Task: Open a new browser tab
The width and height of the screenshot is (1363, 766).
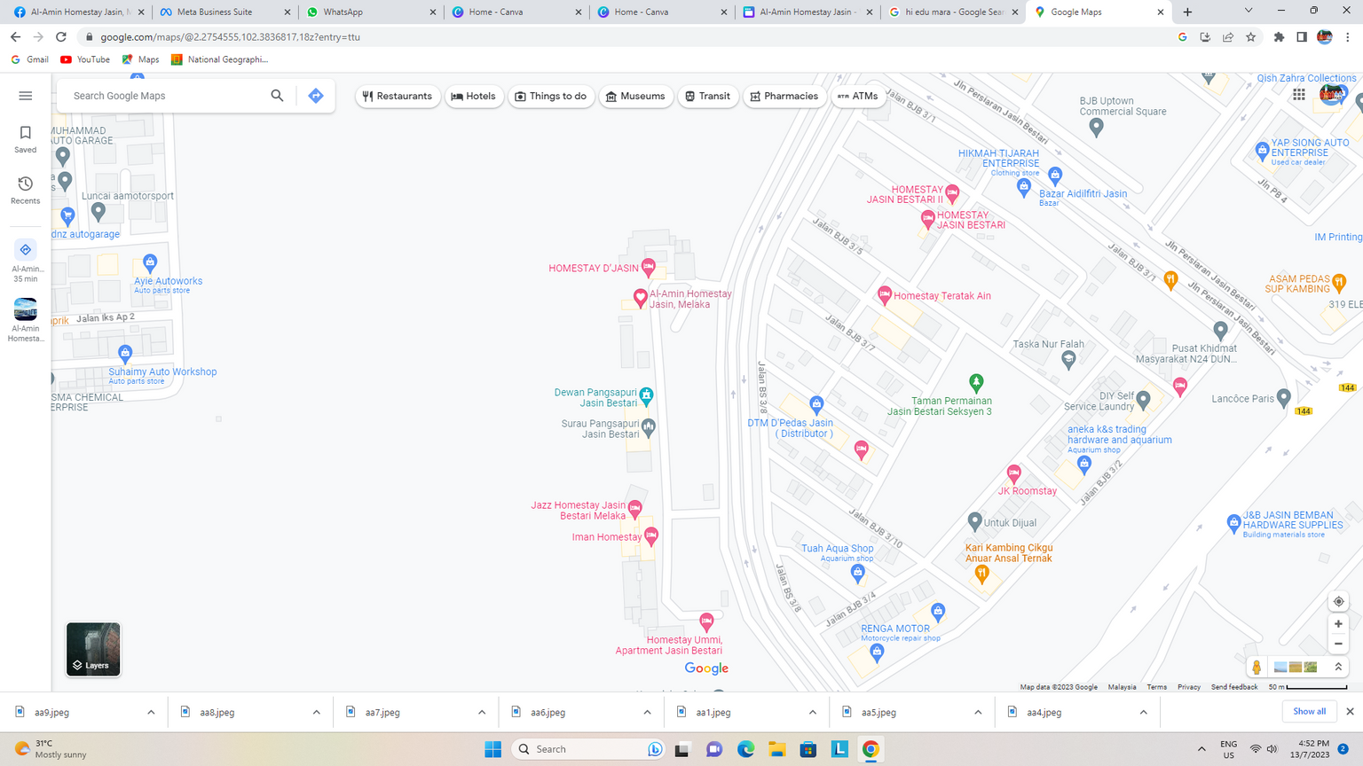Action: pyautogui.click(x=1187, y=12)
